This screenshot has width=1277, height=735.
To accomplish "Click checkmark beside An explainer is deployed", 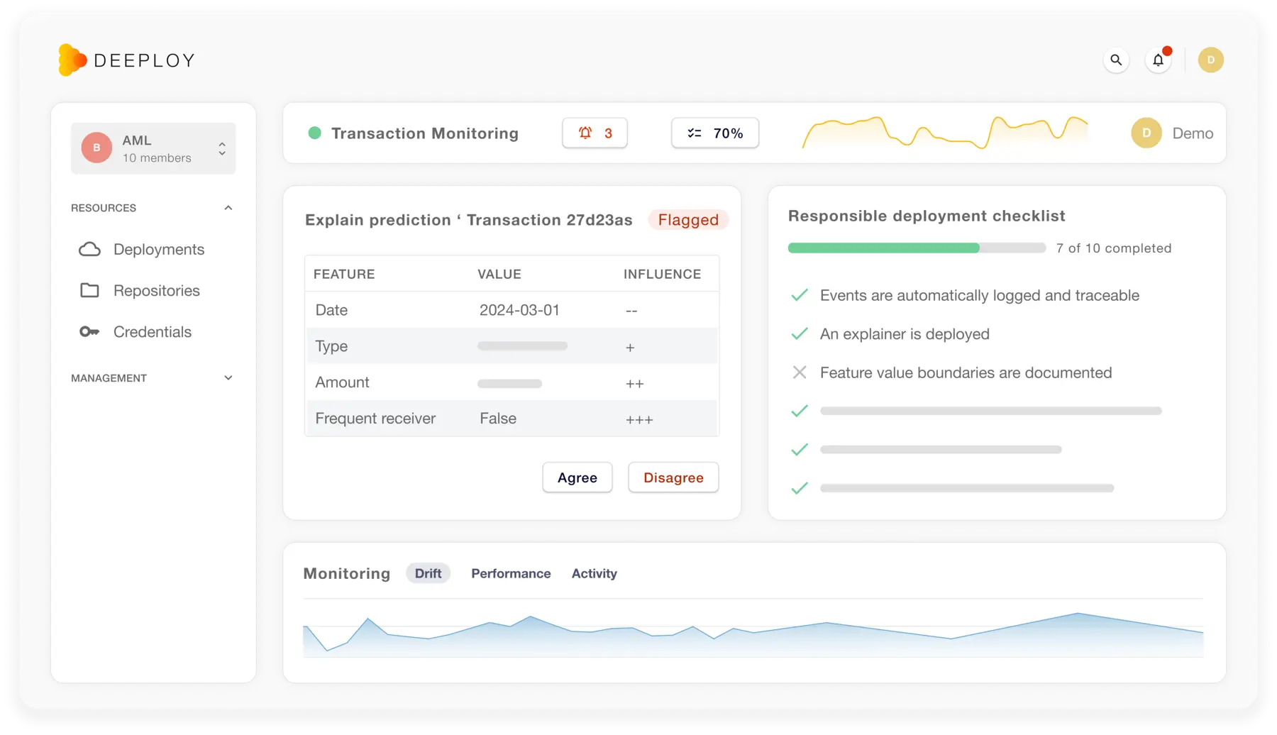I will [800, 333].
